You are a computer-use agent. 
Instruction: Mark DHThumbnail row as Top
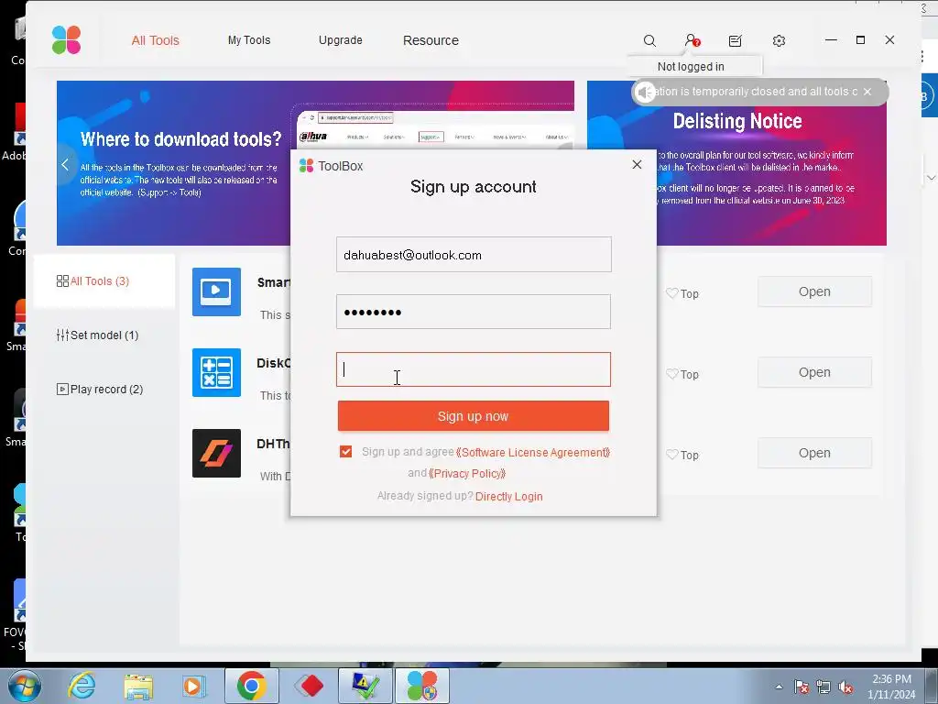point(682,455)
